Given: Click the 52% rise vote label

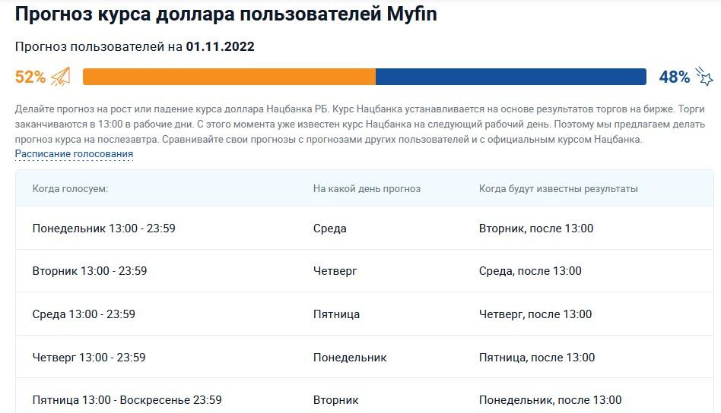Looking at the screenshot, I should click(30, 77).
